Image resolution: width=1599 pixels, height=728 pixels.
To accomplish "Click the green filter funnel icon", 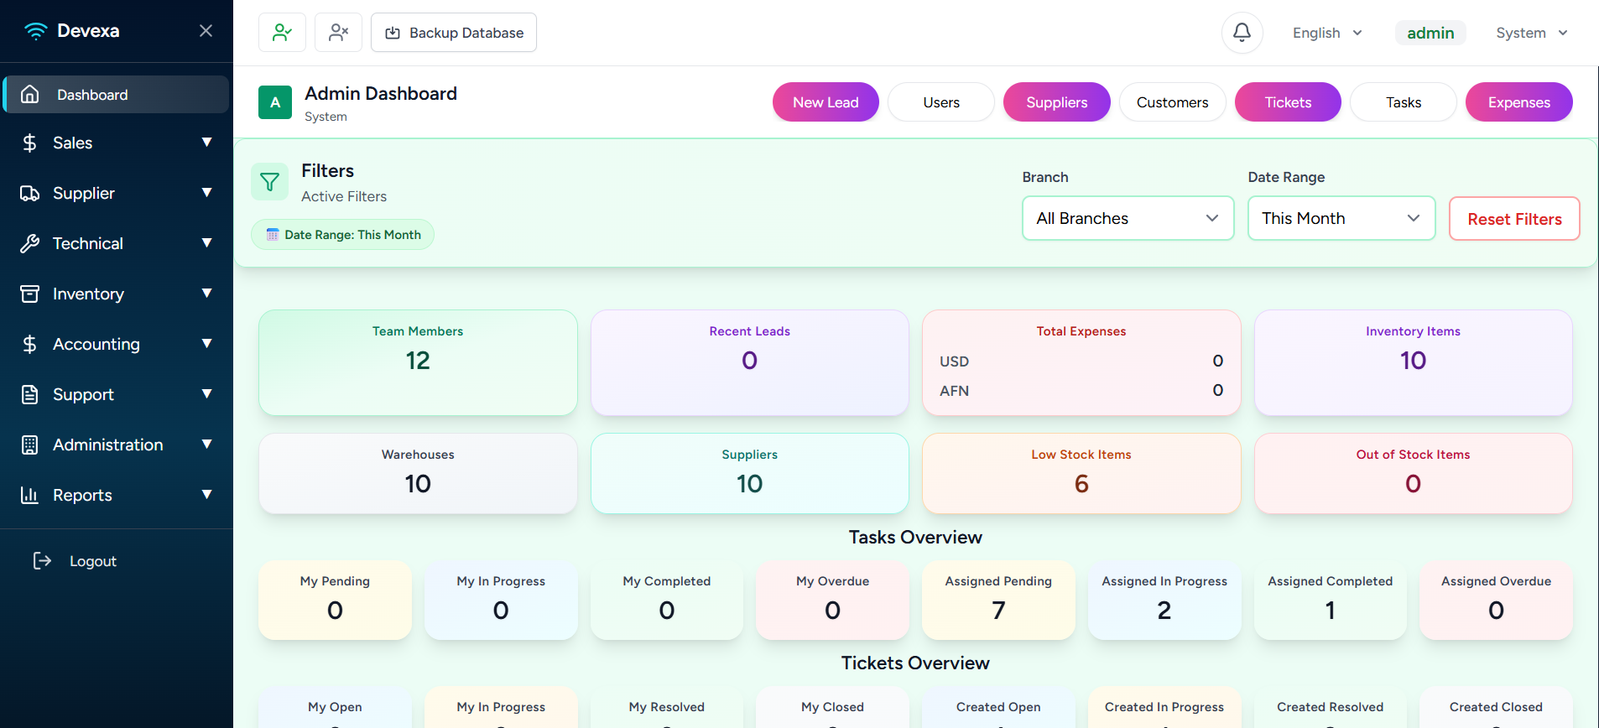I will click(269, 182).
